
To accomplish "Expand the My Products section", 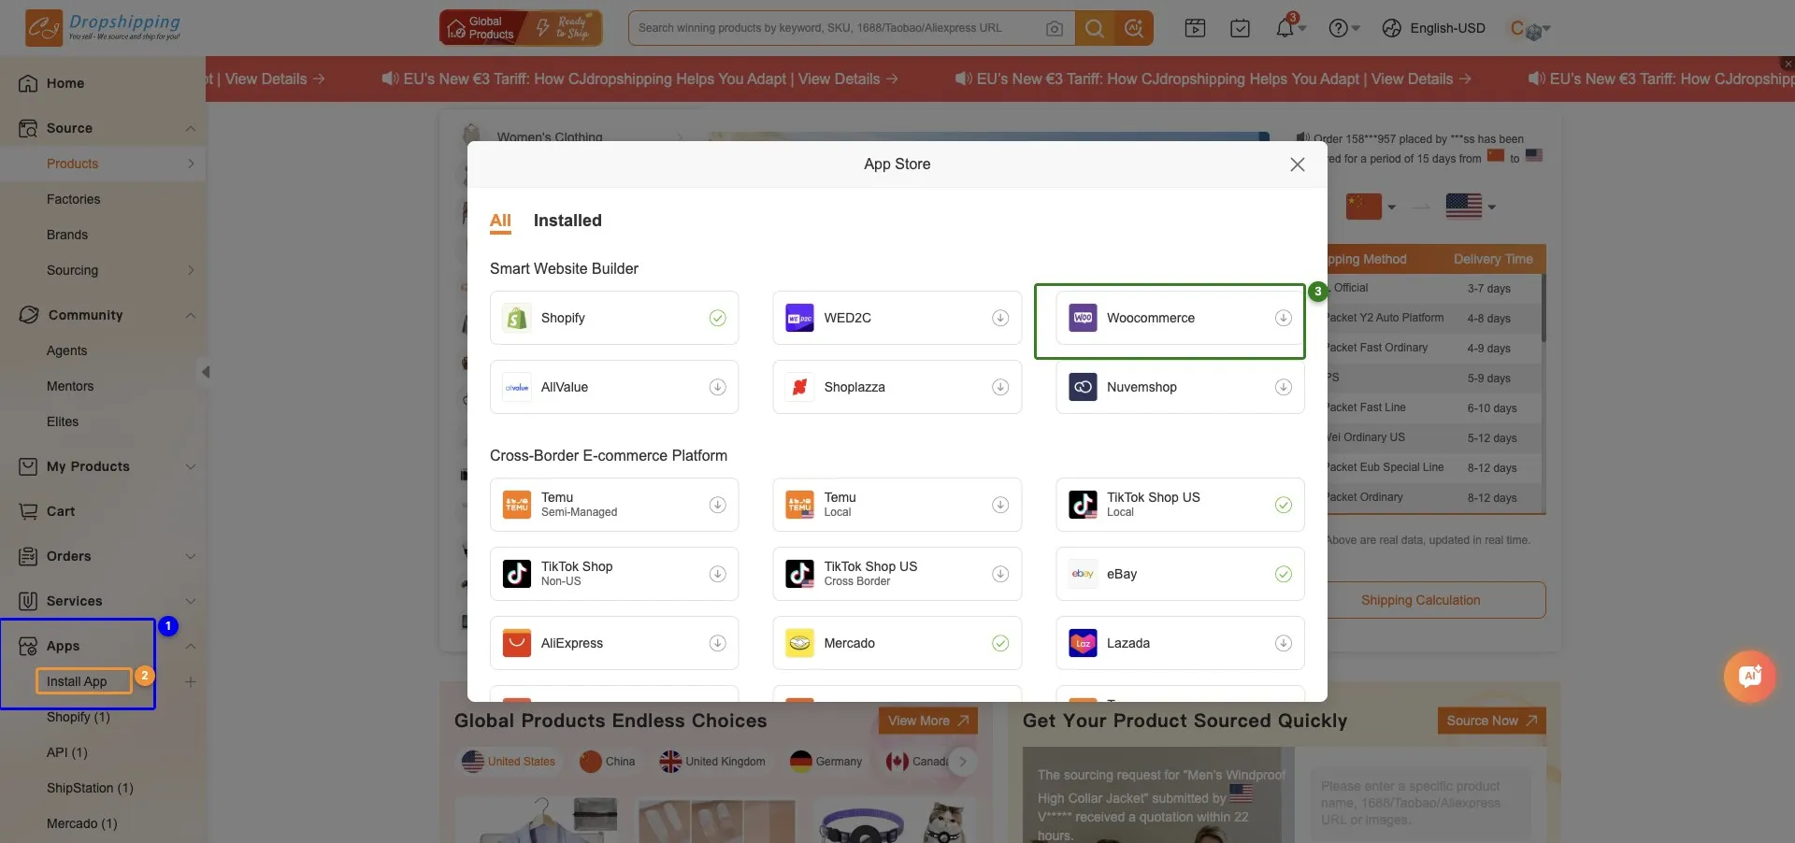I will pos(191,466).
